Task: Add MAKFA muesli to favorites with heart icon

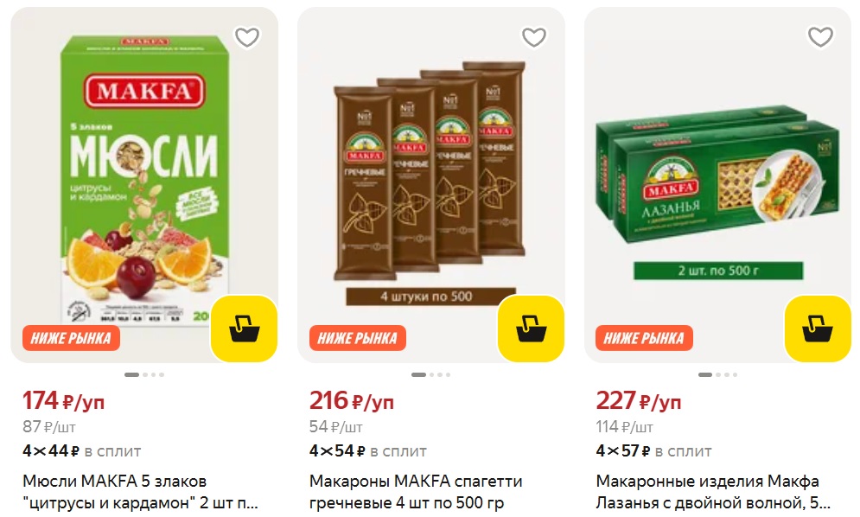Action: coord(247,37)
